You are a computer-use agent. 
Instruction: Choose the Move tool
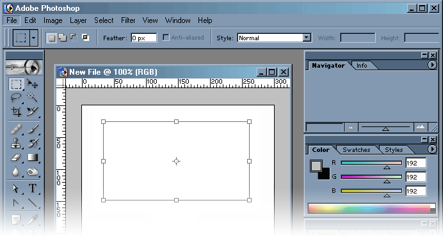click(x=33, y=84)
